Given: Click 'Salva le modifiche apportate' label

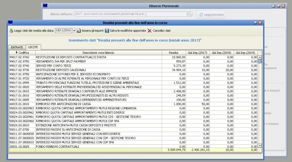Looking at the screenshot, I should pyautogui.click(x=128, y=31).
